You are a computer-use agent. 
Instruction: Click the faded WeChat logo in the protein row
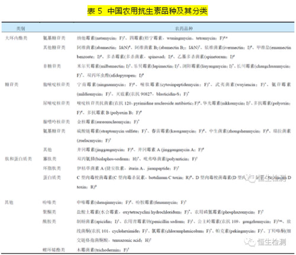tap(250, 179)
